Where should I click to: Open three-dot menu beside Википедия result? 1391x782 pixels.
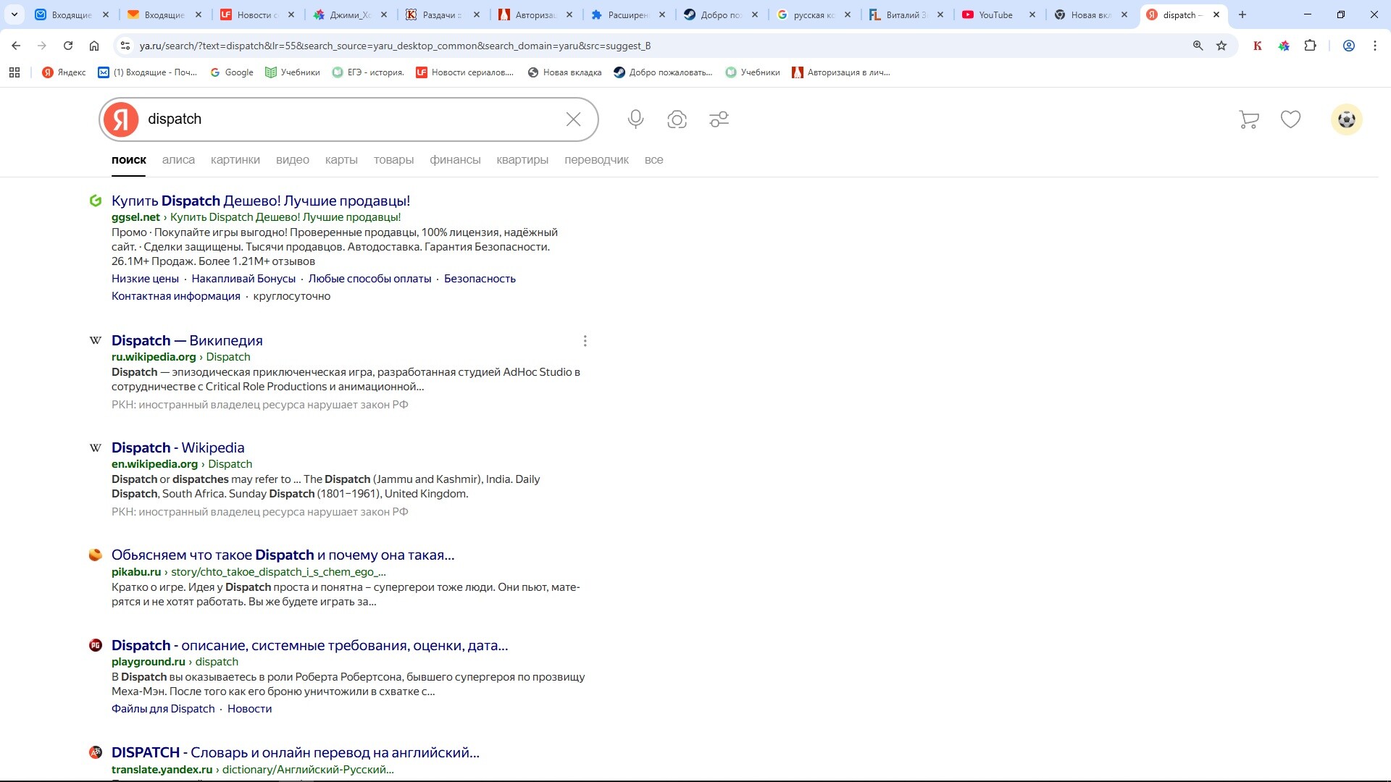tap(585, 341)
